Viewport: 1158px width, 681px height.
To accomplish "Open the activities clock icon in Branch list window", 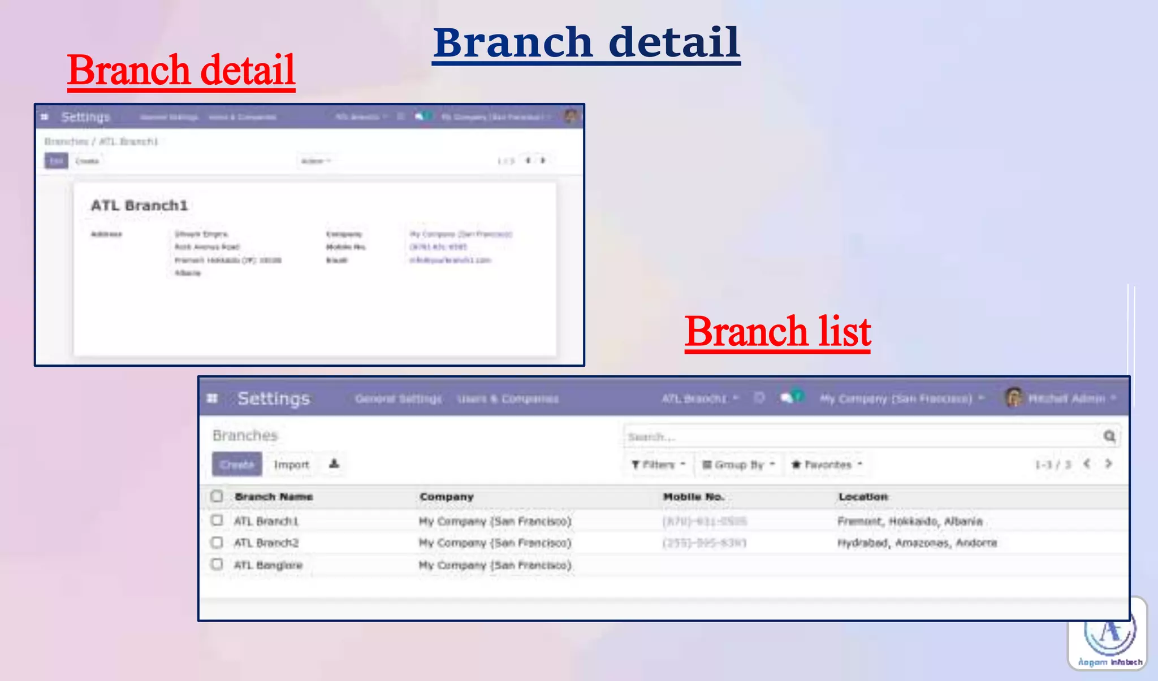I will pyautogui.click(x=759, y=398).
